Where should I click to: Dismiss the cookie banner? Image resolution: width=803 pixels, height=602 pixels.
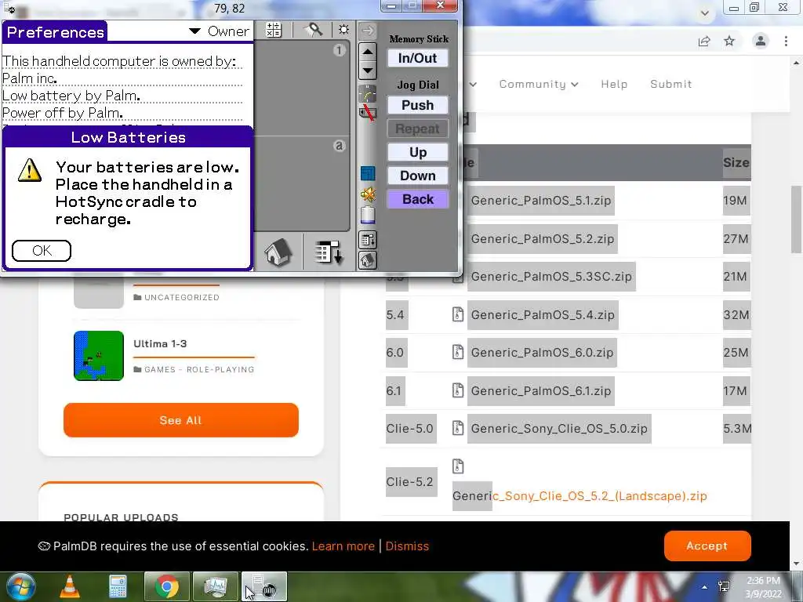coord(407,546)
